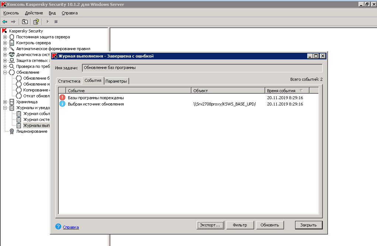Click the Хранилища storage icon

click(x=12, y=102)
